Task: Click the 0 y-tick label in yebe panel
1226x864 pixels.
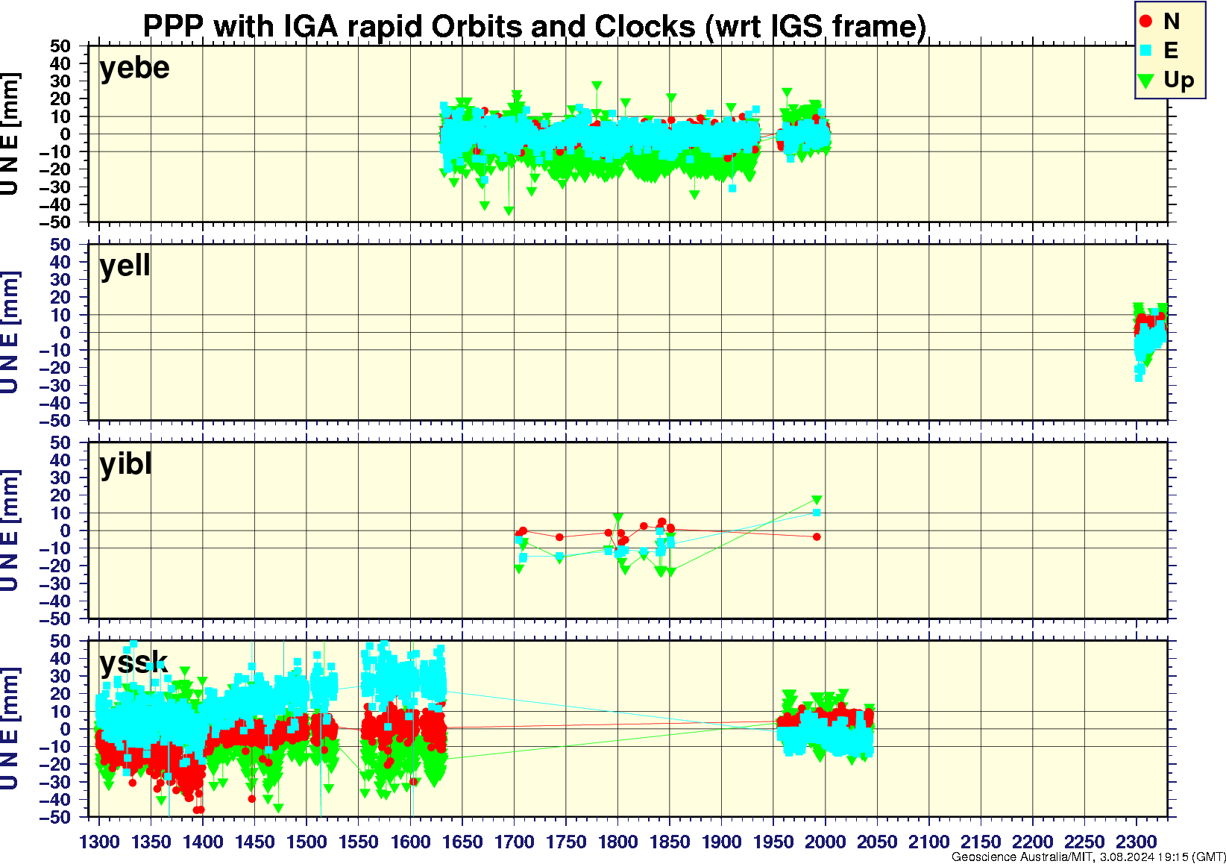Action: pos(66,134)
